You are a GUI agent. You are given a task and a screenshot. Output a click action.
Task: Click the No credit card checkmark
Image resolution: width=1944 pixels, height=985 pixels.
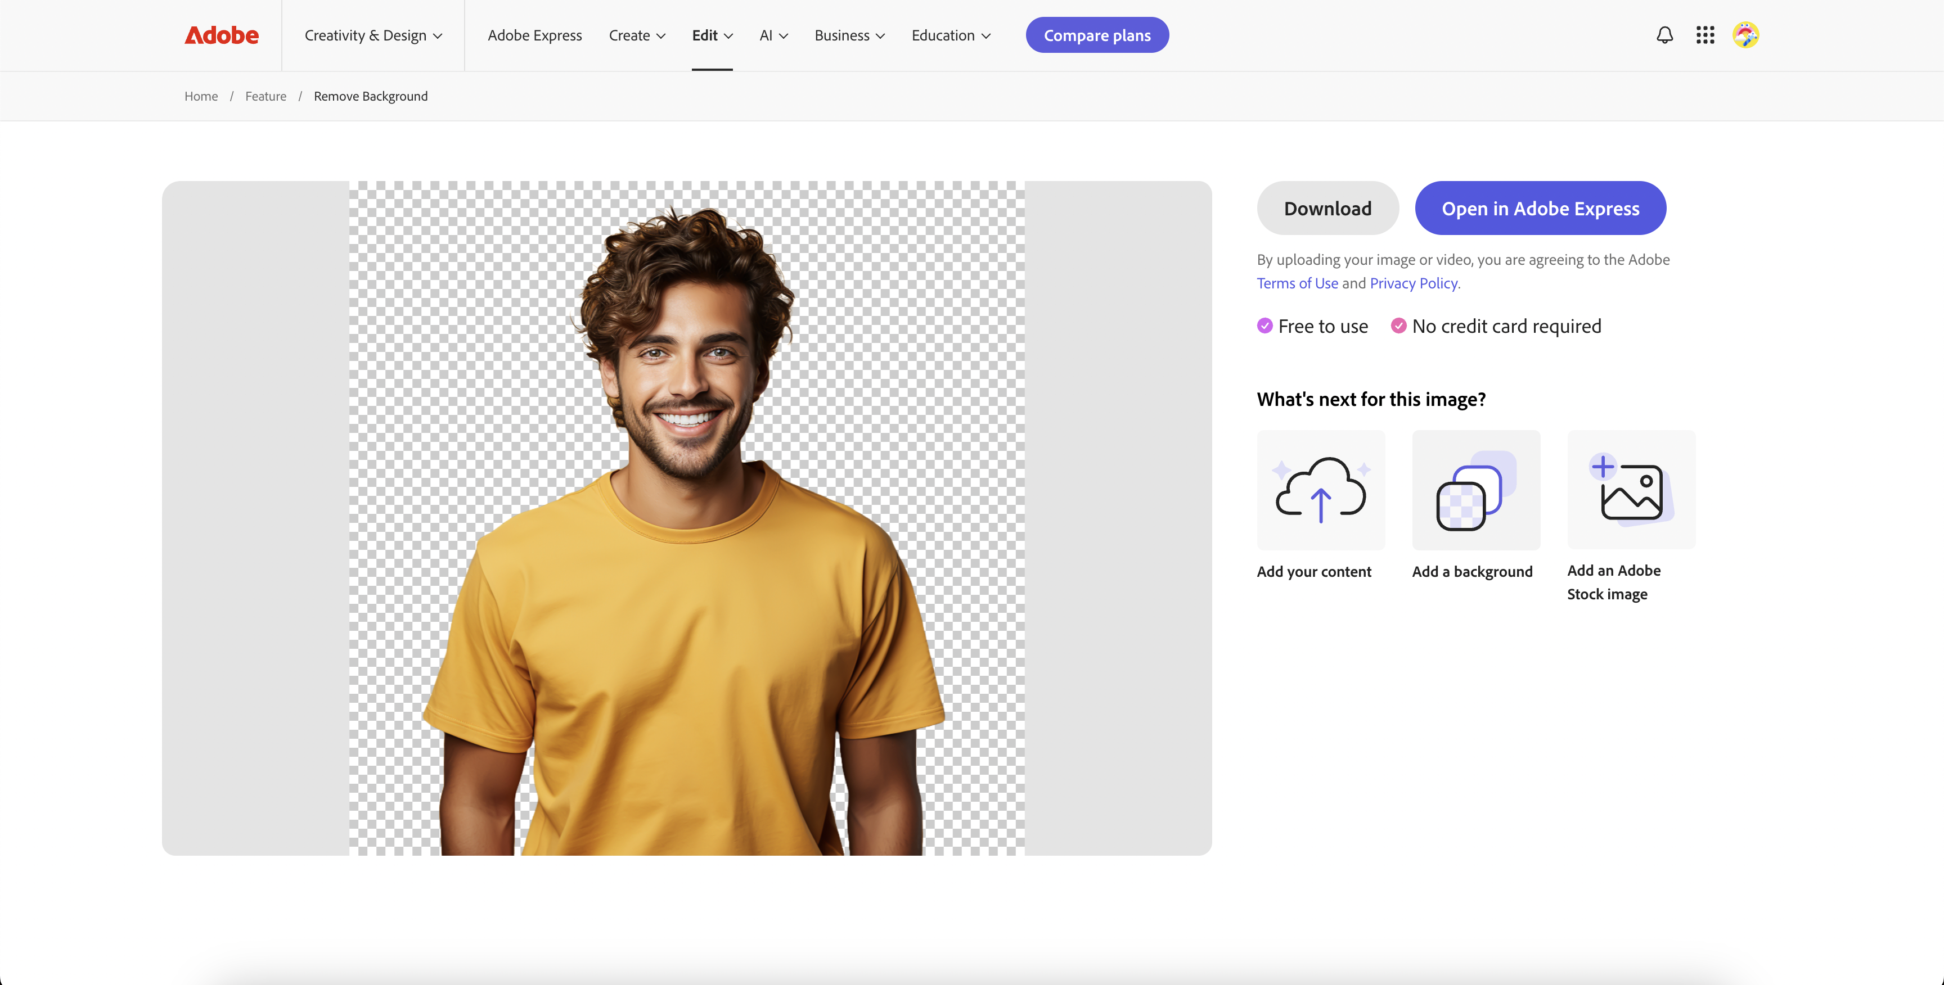tap(1398, 326)
